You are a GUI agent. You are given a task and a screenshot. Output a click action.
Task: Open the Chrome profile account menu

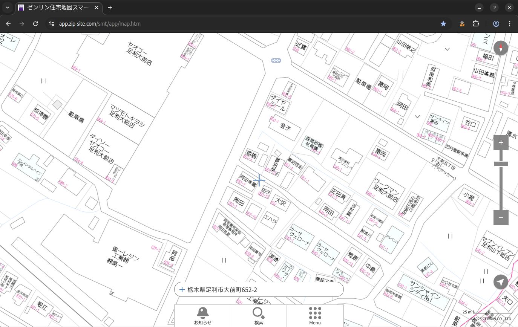click(x=496, y=24)
